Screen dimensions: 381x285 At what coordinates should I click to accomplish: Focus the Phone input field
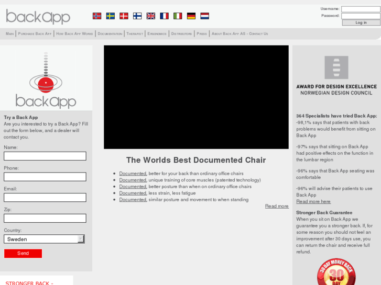pyautogui.click(x=45, y=177)
